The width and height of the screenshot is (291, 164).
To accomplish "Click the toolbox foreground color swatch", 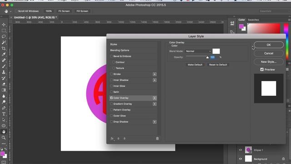I will (x=3, y=154).
